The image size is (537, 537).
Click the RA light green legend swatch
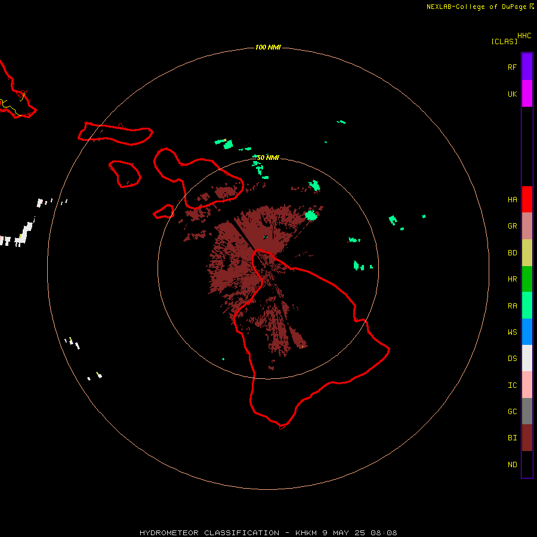point(527,305)
